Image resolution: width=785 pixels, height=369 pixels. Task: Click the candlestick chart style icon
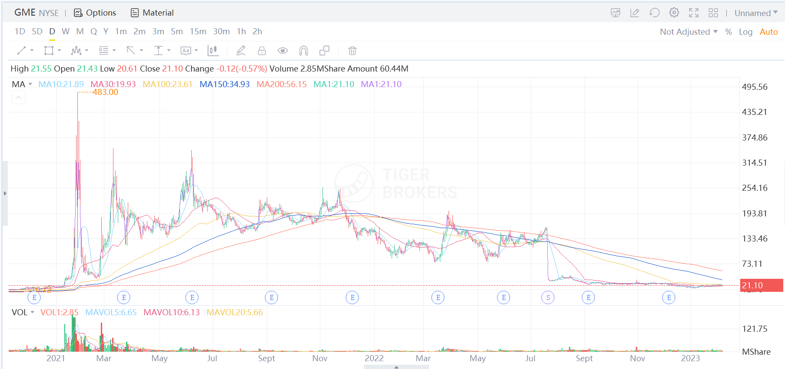pos(213,51)
